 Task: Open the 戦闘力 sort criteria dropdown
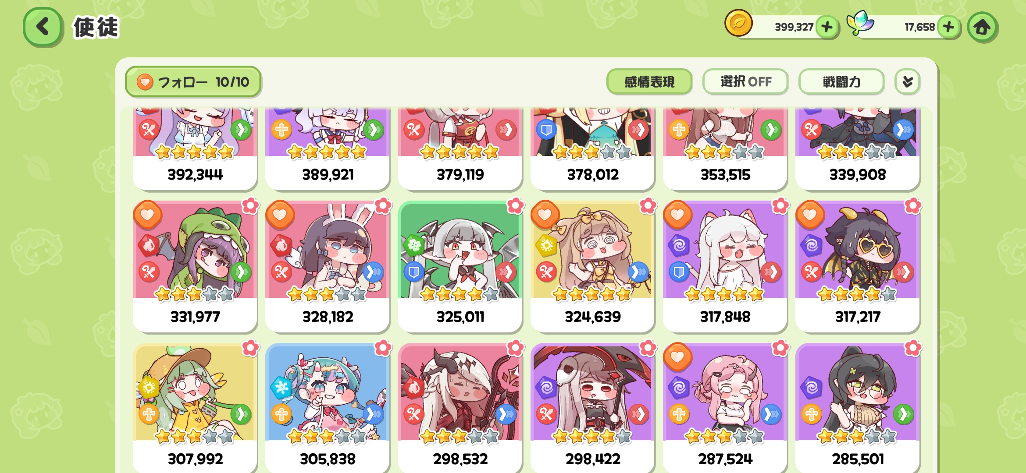point(841,81)
